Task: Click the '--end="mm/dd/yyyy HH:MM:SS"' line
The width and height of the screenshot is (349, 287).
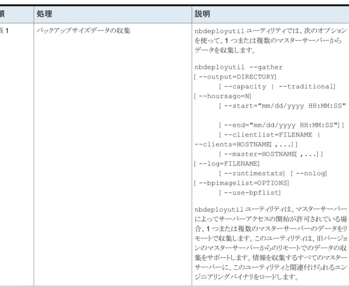Action: pyautogui.click(x=282, y=125)
